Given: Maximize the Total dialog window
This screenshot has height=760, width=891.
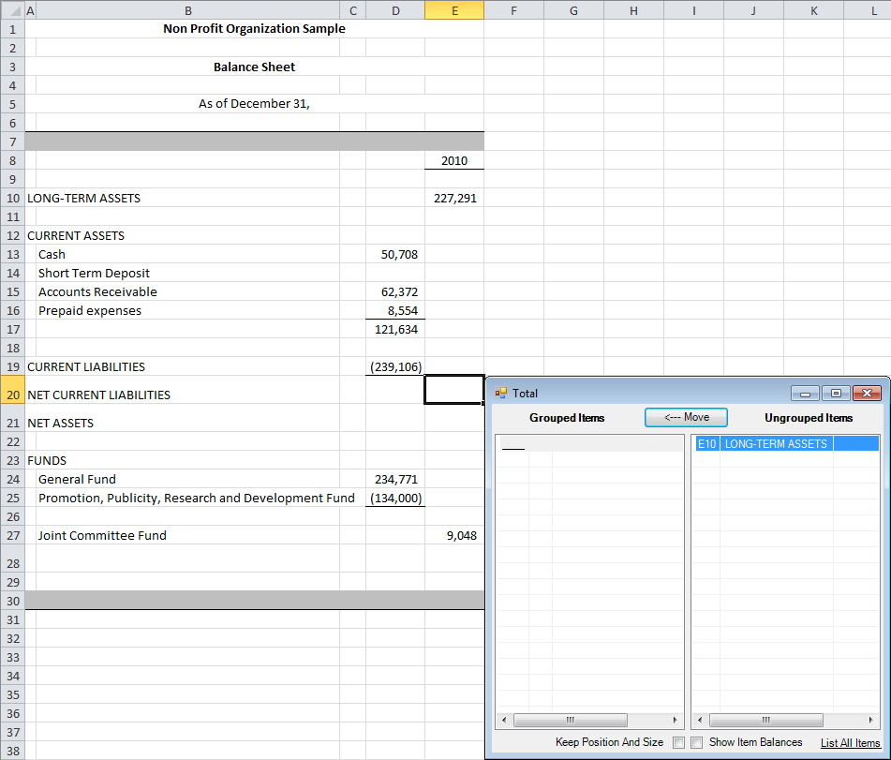Looking at the screenshot, I should pyautogui.click(x=836, y=394).
